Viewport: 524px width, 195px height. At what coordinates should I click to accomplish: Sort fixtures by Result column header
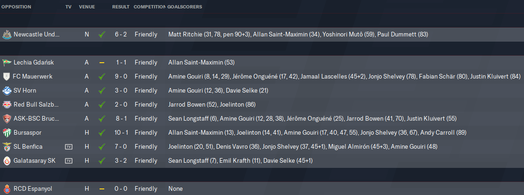(x=121, y=7)
